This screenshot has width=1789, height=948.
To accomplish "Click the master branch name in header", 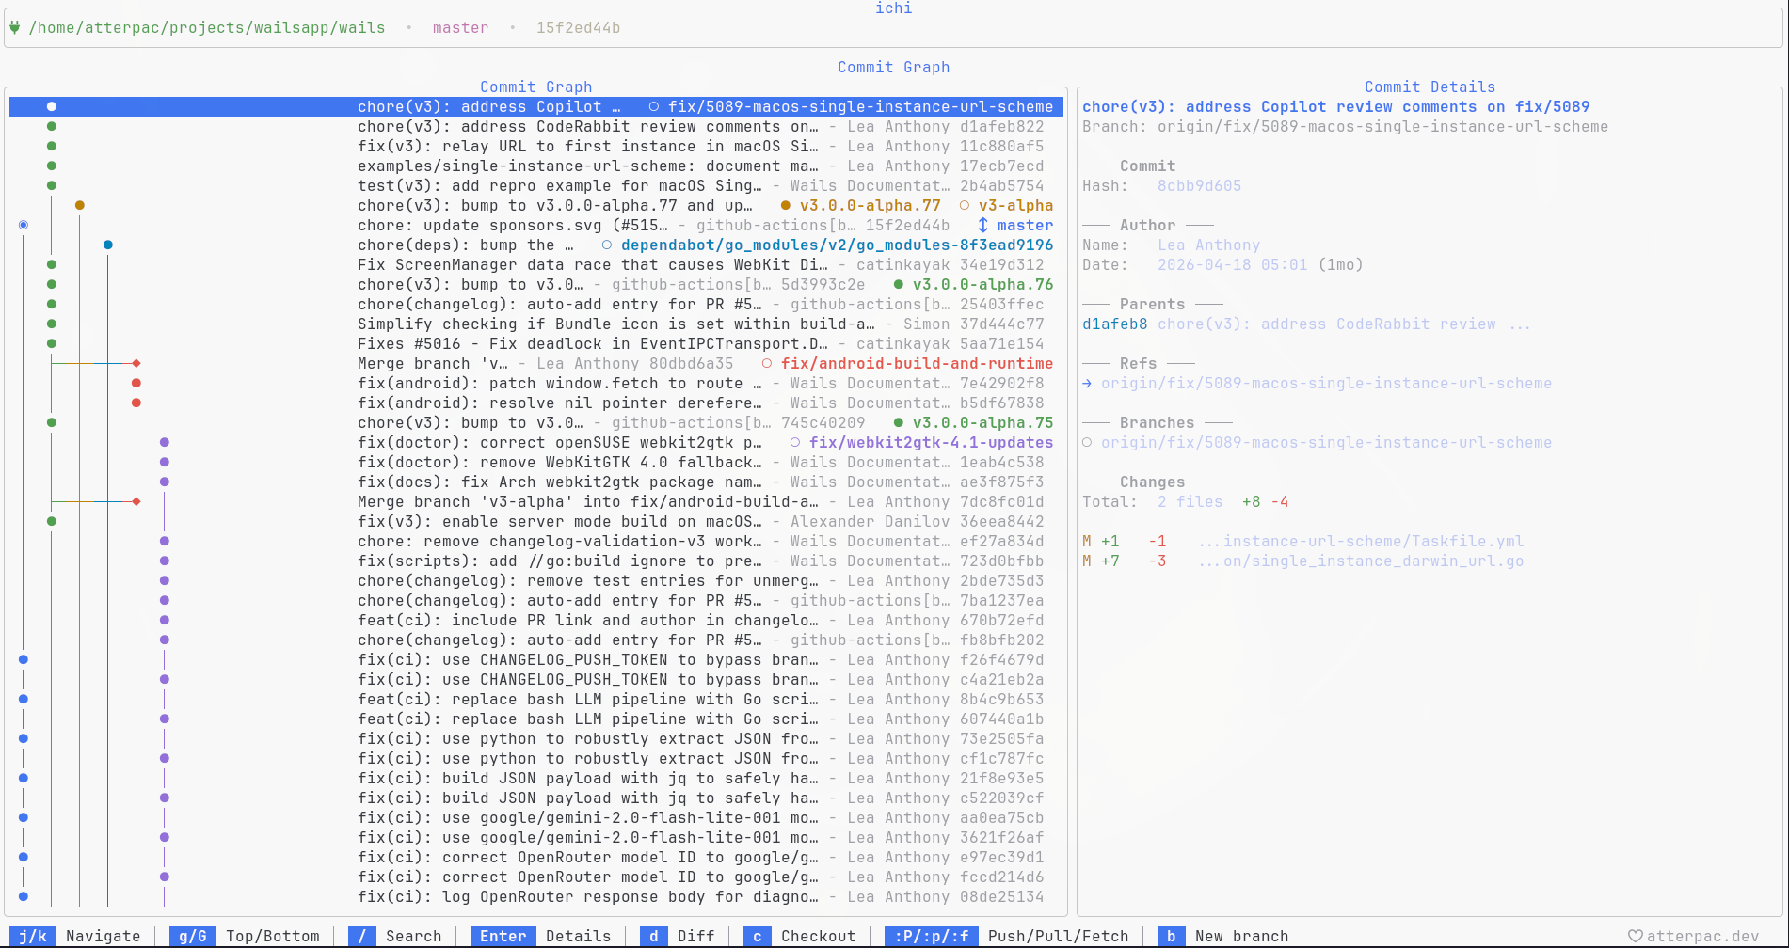I will [x=461, y=28].
